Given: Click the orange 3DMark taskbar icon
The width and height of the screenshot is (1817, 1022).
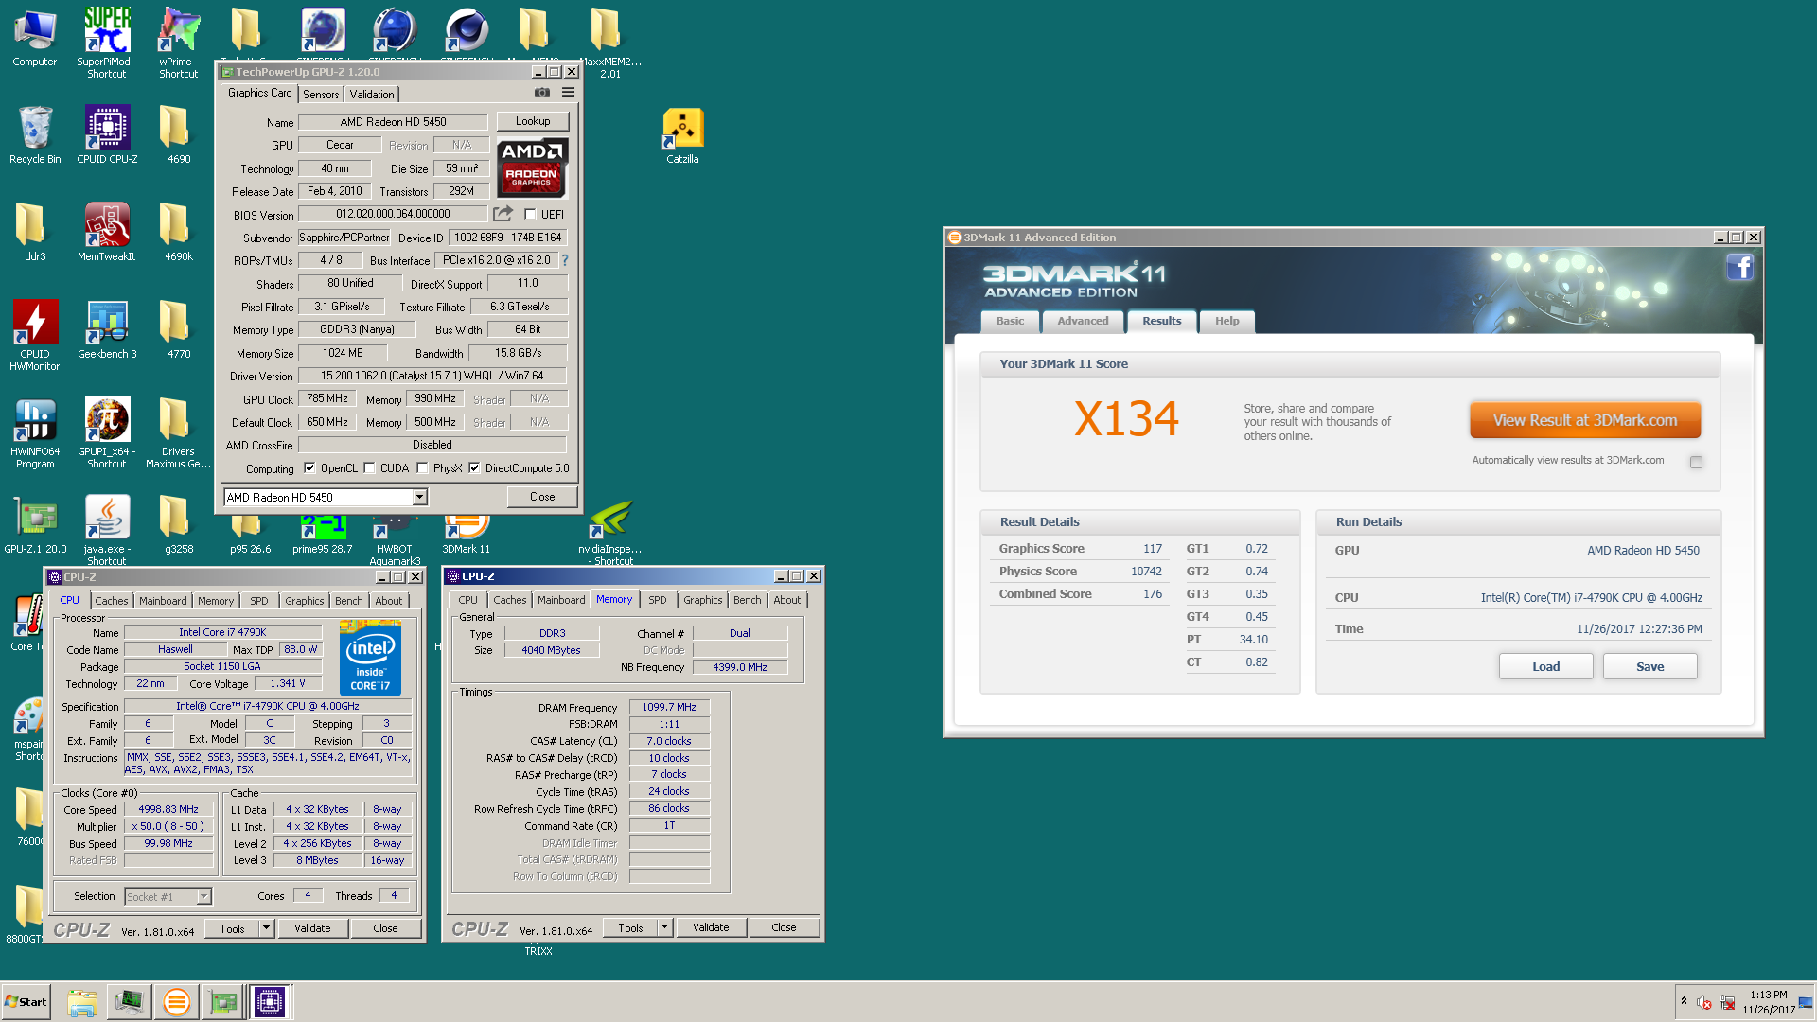Looking at the screenshot, I should point(176,1002).
